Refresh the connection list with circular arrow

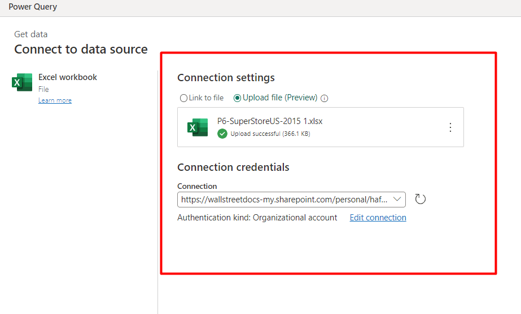pos(421,199)
